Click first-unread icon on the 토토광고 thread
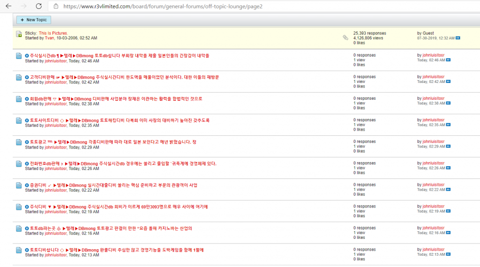 click(x=27, y=142)
